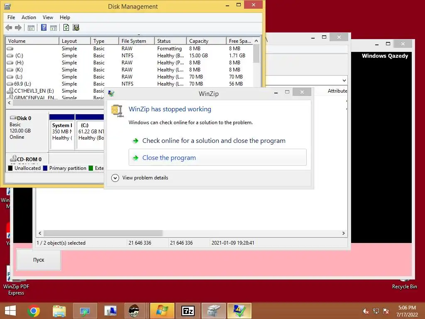Image resolution: width=425 pixels, height=319 pixels.
Task: Expand View problem details
Action: click(x=140, y=178)
